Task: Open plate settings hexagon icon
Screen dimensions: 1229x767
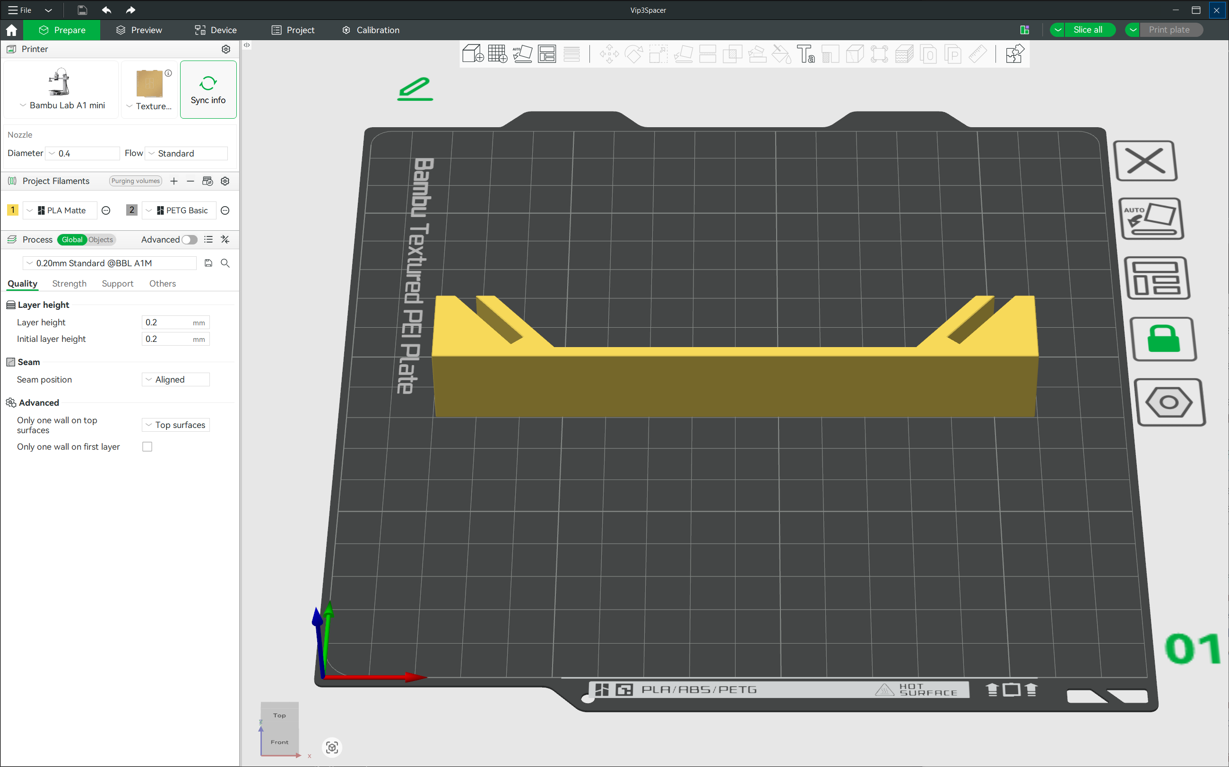Action: [1170, 402]
